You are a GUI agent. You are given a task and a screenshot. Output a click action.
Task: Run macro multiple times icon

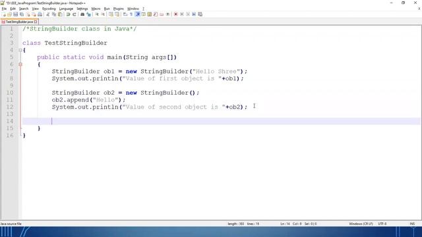[194, 14]
